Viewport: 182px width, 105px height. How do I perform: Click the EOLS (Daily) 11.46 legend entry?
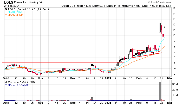pos(28,9)
